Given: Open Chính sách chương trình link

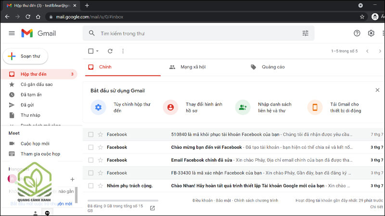Looking at the screenshot, I should [256, 200].
